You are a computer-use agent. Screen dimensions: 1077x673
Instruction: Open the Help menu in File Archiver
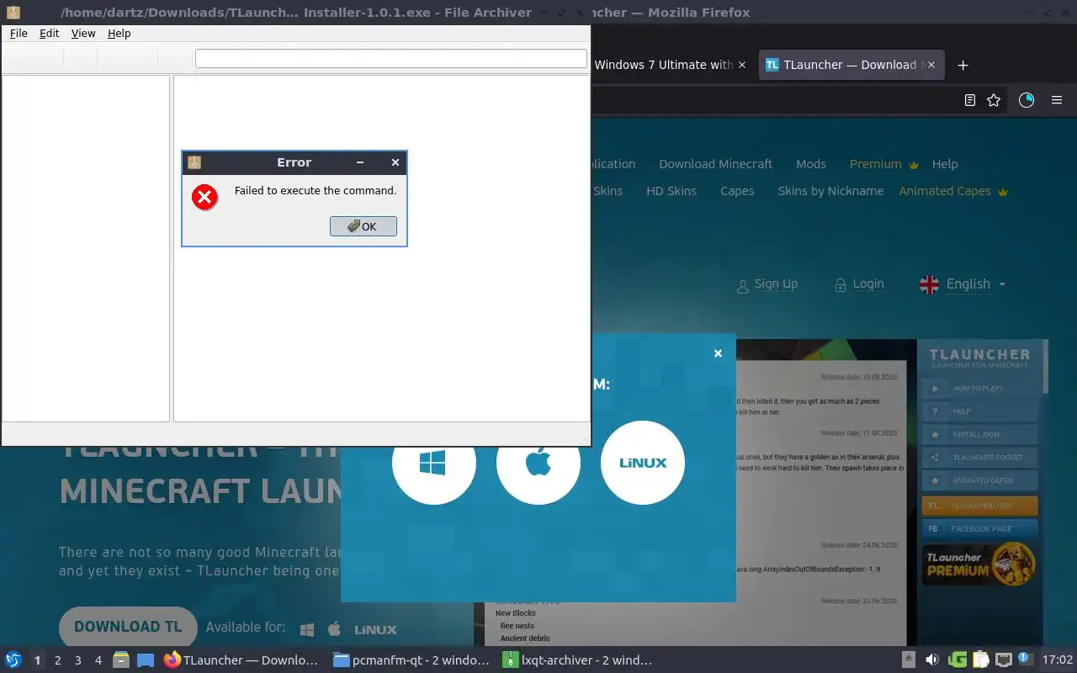pos(119,33)
